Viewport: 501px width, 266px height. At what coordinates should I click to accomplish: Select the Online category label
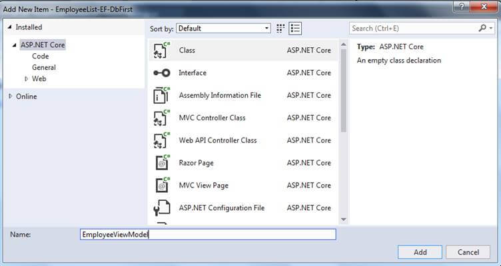coord(27,96)
